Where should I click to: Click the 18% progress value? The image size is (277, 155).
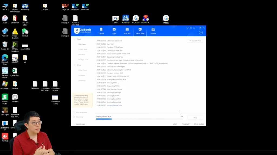pos(181,116)
